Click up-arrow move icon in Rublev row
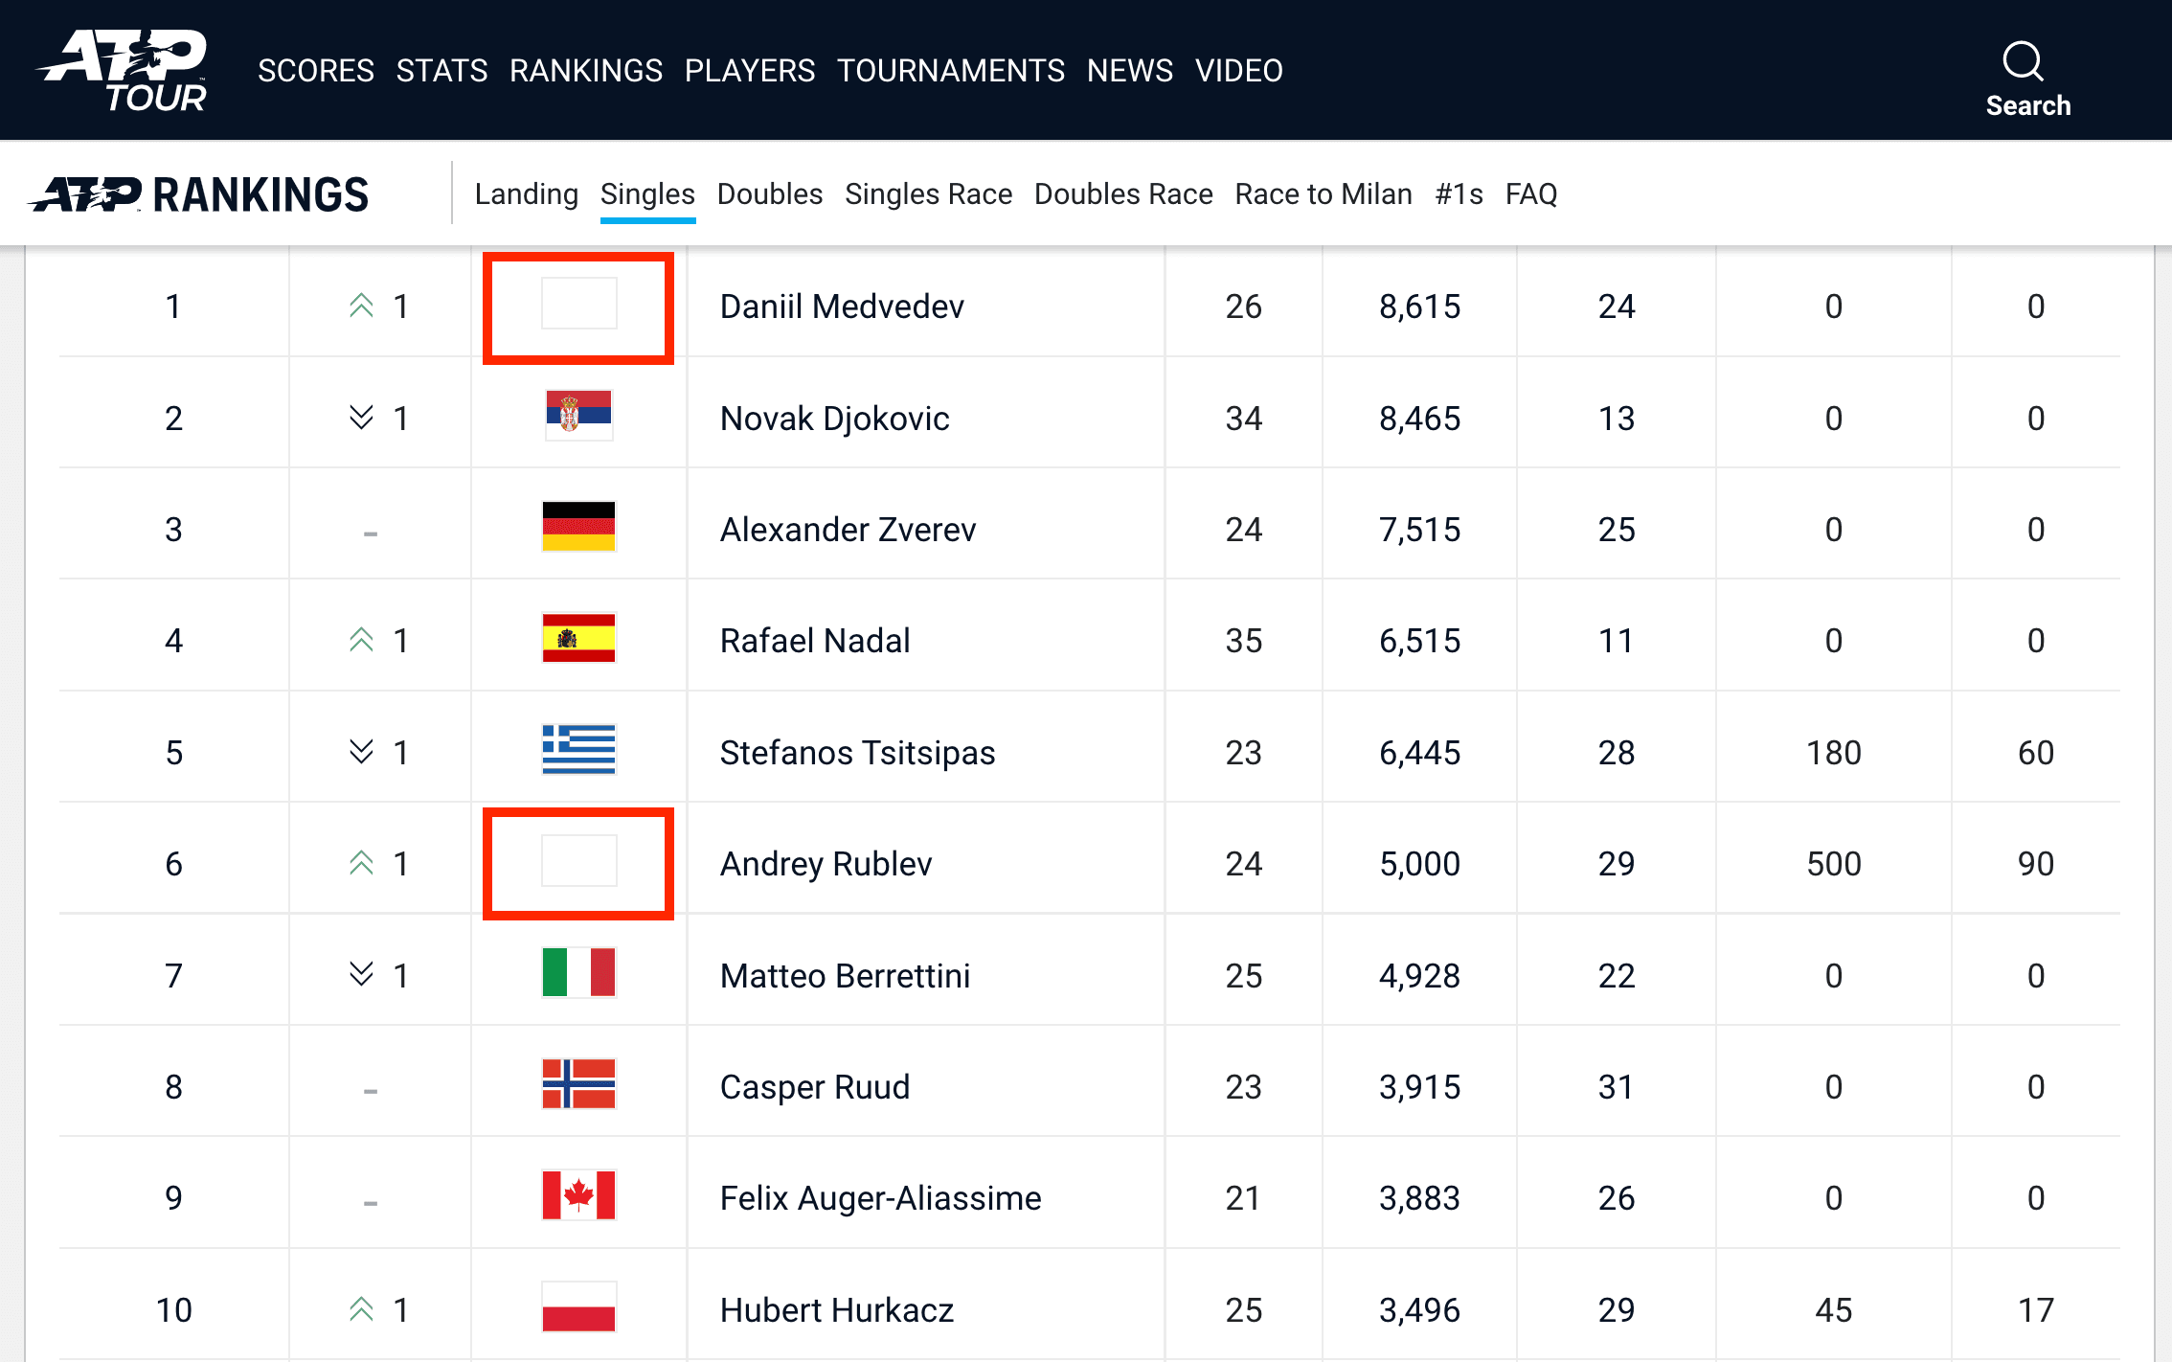2172x1362 pixels. click(361, 863)
